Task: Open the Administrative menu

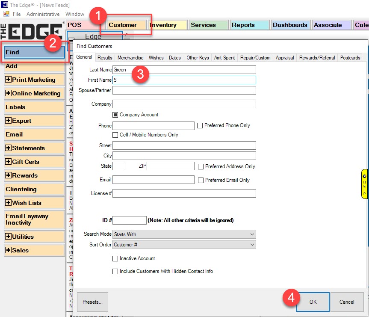Action: [43, 14]
